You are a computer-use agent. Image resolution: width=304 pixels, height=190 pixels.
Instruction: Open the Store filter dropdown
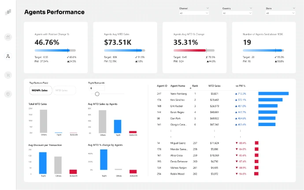[280, 13]
